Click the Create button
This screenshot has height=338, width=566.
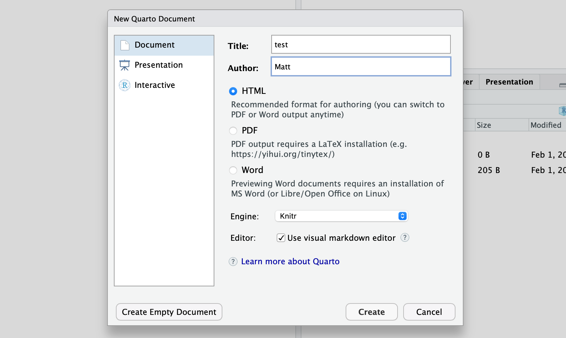coord(371,312)
